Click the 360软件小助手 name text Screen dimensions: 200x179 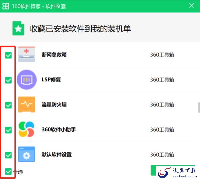pyautogui.click(x=59, y=129)
